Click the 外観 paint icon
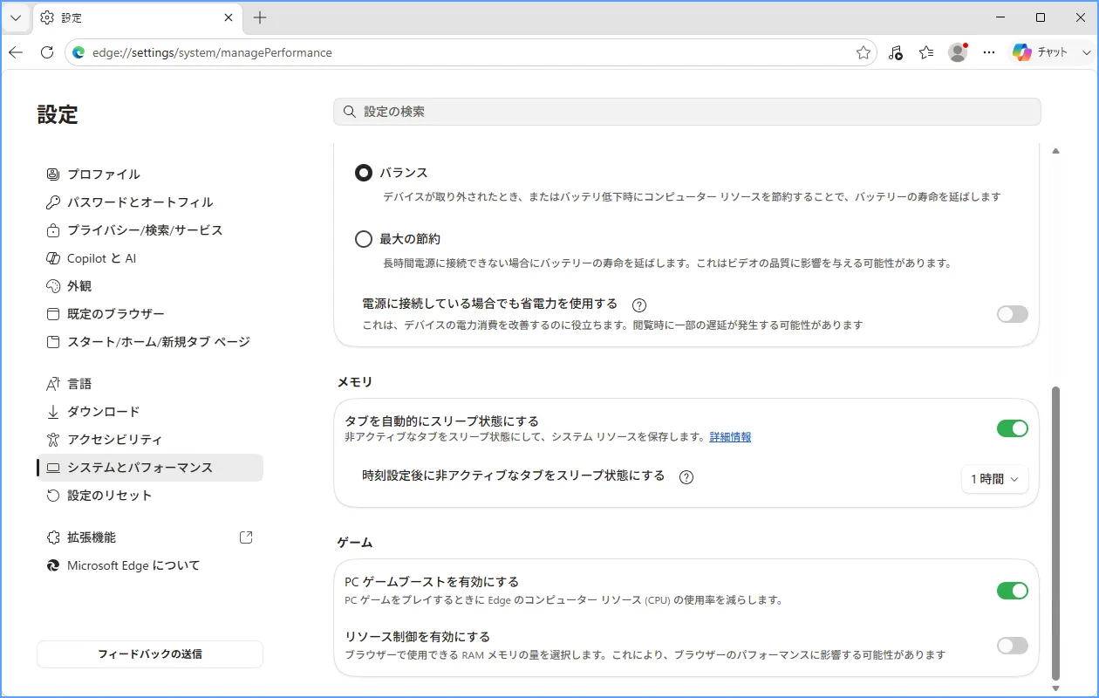1099x698 pixels. pyautogui.click(x=53, y=286)
